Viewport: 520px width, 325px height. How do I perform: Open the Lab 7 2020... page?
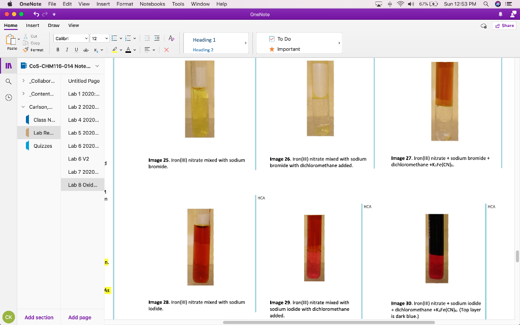pos(83,172)
